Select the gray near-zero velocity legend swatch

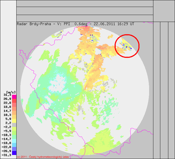pyautogui.click(x=14, y=125)
